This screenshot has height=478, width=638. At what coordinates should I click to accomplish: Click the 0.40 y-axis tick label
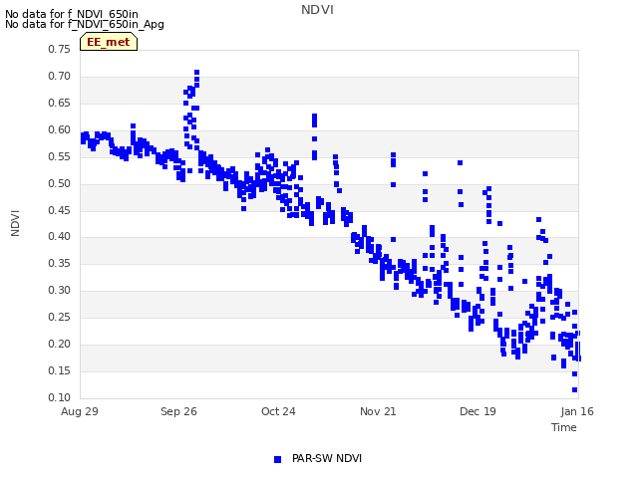pos(60,236)
